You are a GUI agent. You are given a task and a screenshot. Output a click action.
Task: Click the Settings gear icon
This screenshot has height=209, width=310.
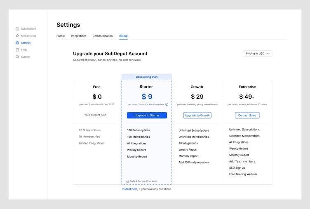[x=17, y=43]
